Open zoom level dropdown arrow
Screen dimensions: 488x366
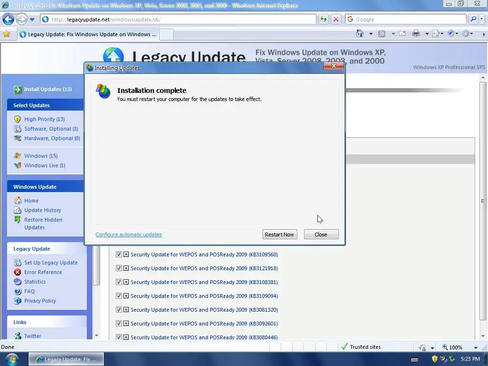click(x=476, y=347)
